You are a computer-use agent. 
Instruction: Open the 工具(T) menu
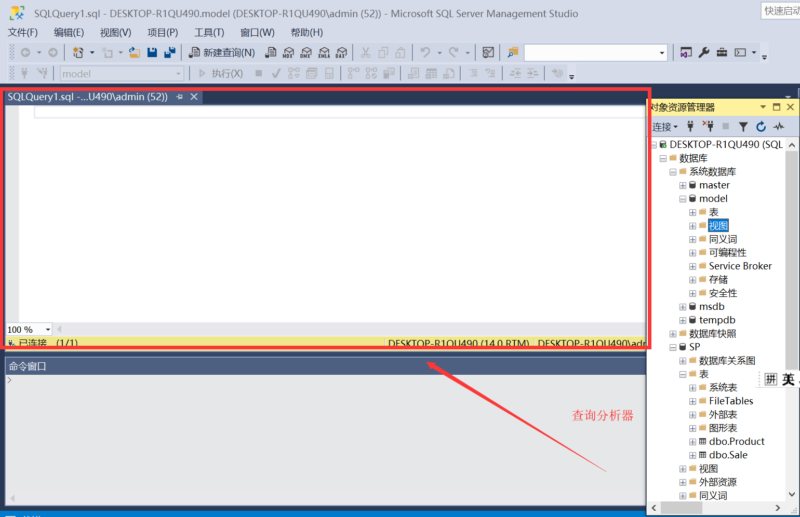209,32
